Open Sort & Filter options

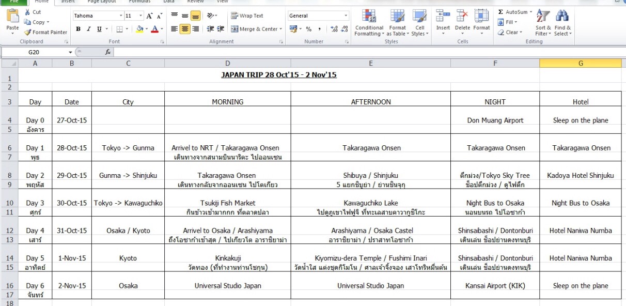click(543, 23)
